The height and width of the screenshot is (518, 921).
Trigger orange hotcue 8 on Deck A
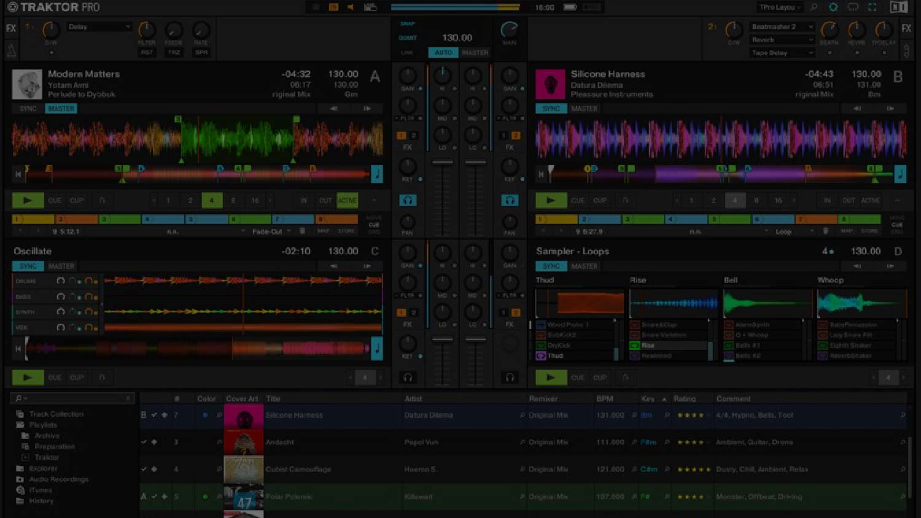click(336, 219)
